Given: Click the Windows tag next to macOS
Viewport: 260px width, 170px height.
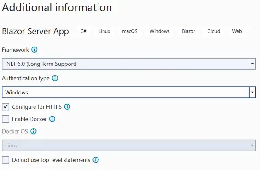Looking at the screenshot, I should tap(160, 31).
